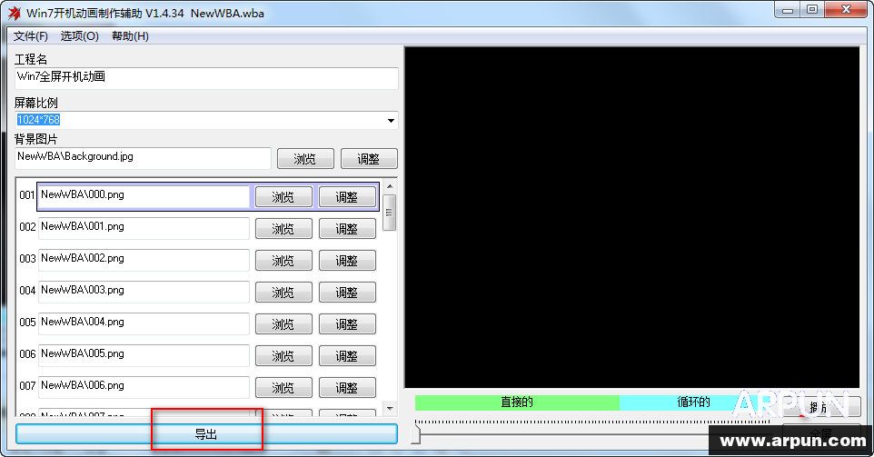Image resolution: width=874 pixels, height=457 pixels.
Task: Click the application icon in title bar
Action: pyautogui.click(x=14, y=13)
